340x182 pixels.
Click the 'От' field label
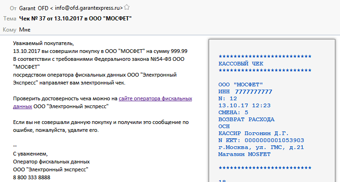[13, 8]
